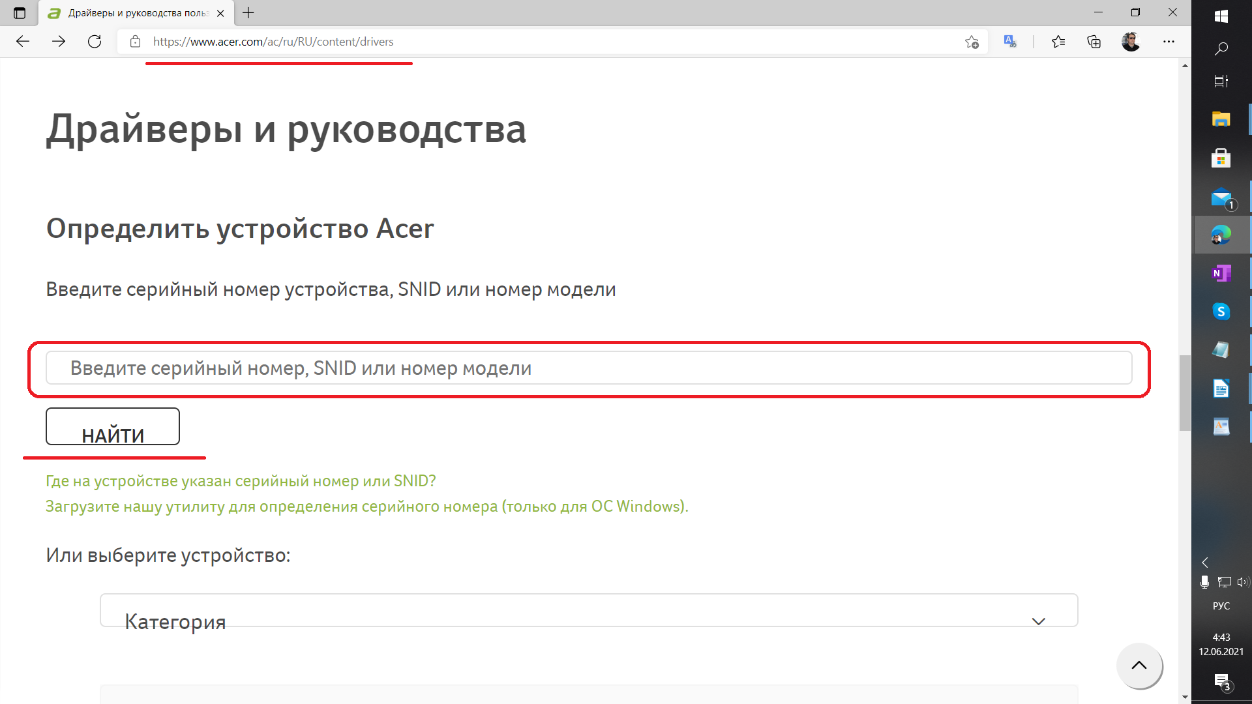Click scrollbar down arrow
1252x704 pixels.
(x=1185, y=697)
